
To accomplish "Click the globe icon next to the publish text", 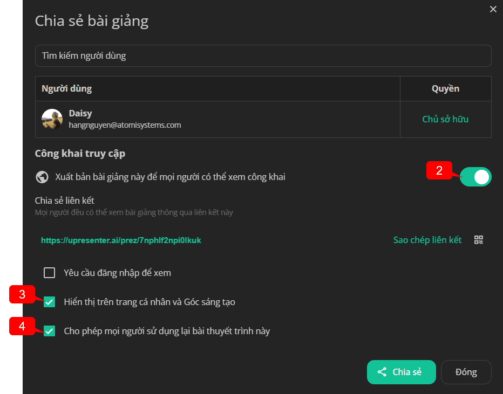I will point(42,177).
